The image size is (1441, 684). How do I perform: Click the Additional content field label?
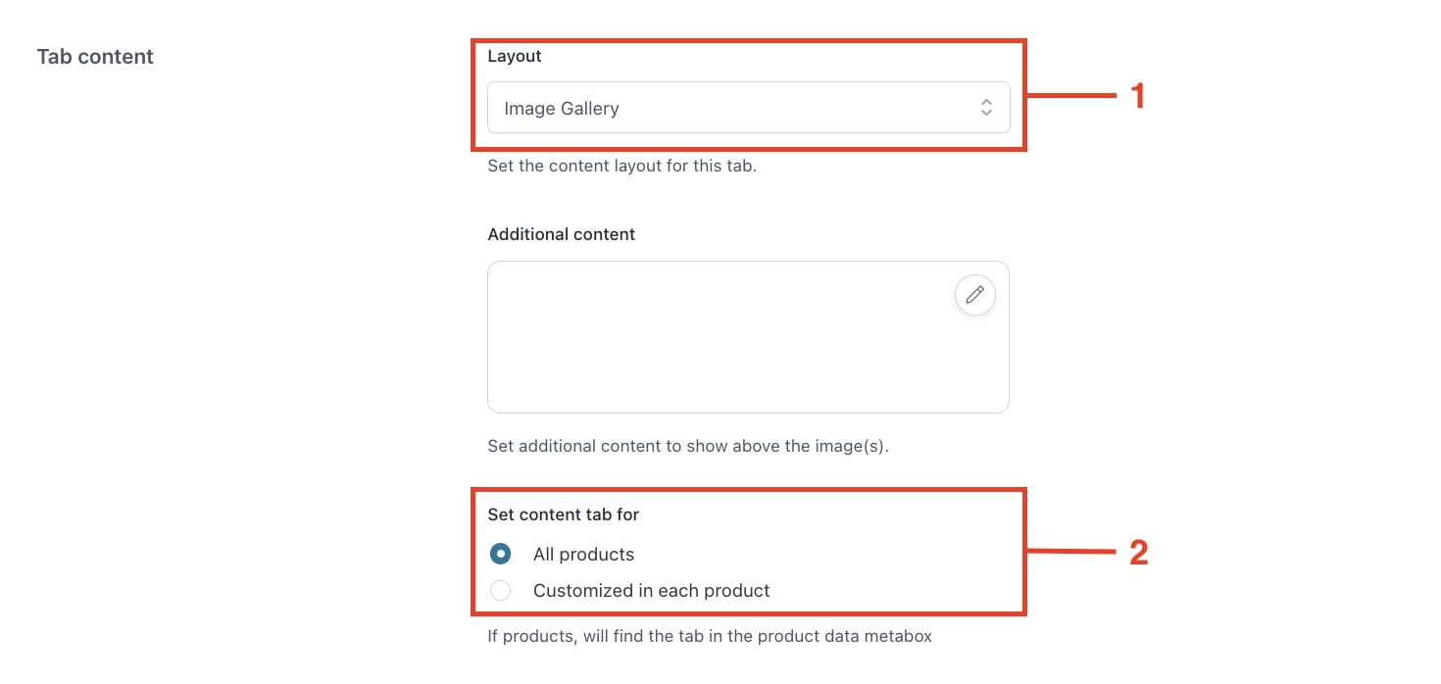(562, 234)
